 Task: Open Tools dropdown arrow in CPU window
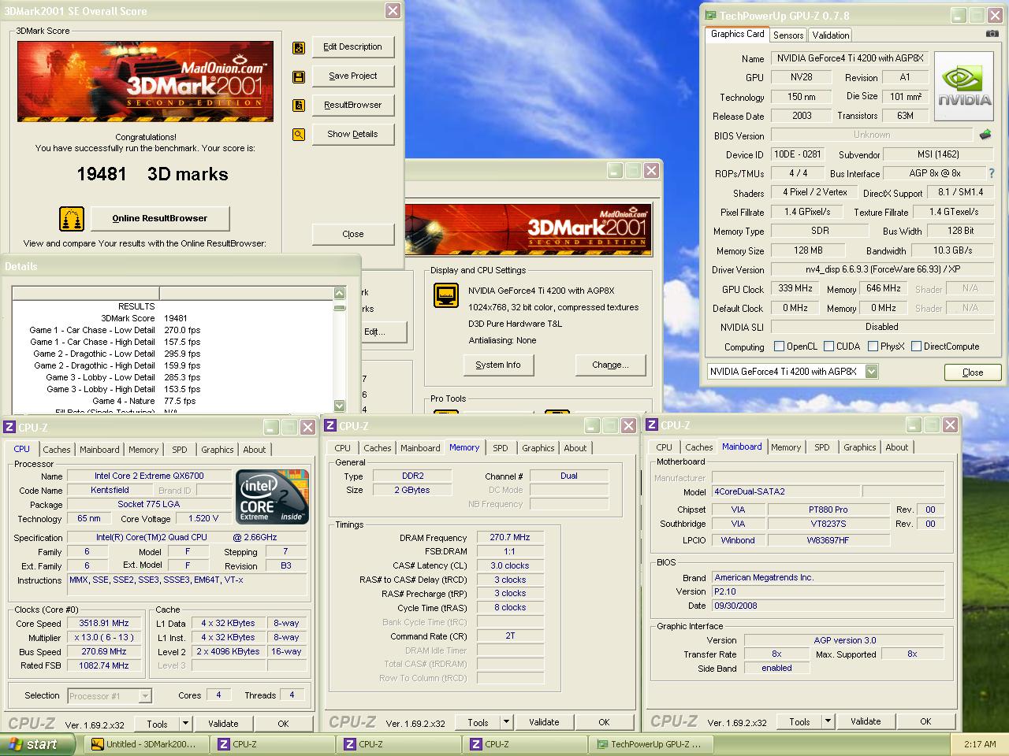coord(185,724)
